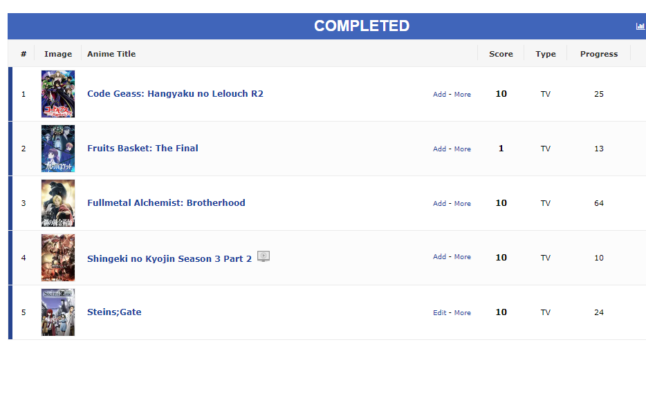Click Edit for Steins;Gate entry

click(x=440, y=313)
